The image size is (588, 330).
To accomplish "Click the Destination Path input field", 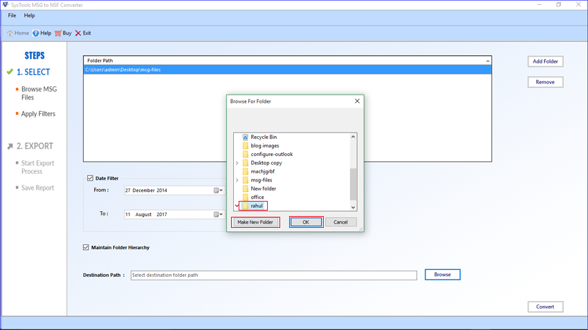I will click(274, 275).
